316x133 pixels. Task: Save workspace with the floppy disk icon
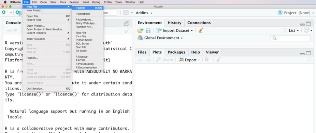(148, 31)
